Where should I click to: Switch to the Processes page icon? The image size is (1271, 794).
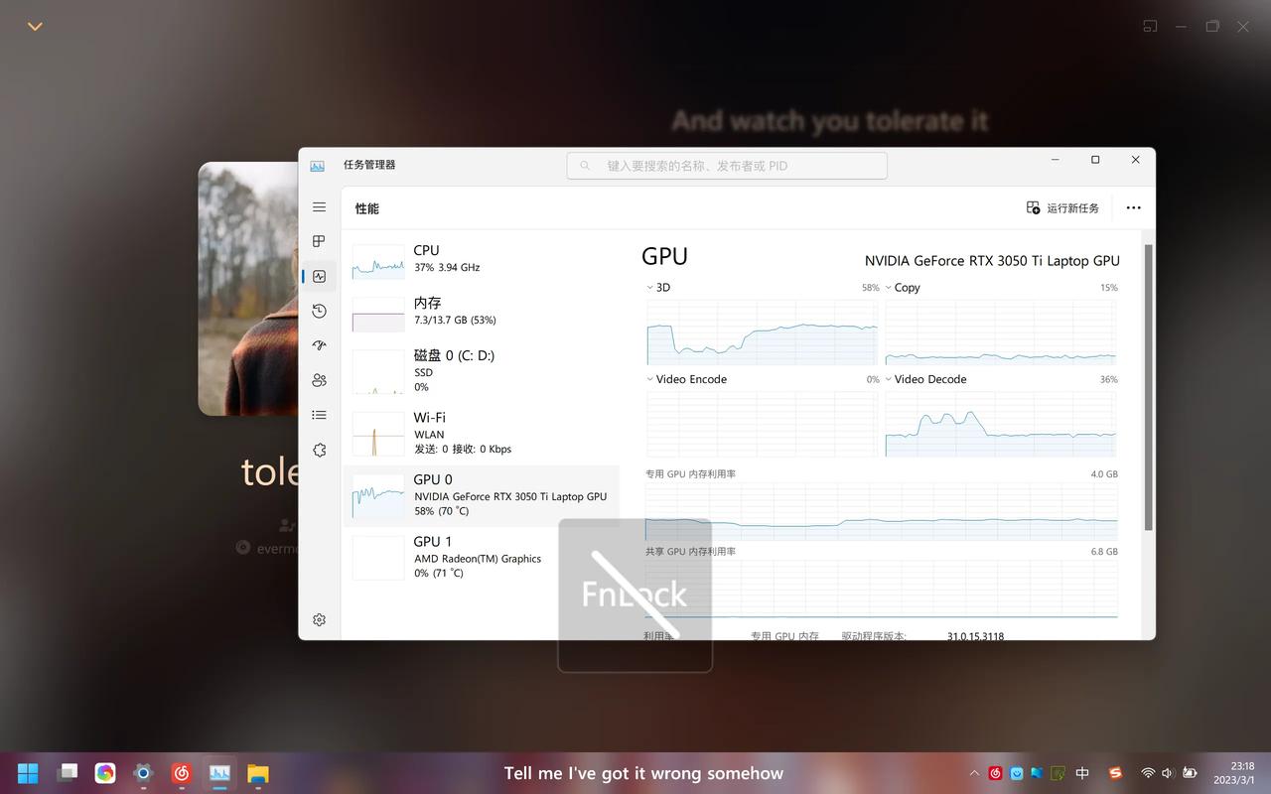pos(319,241)
